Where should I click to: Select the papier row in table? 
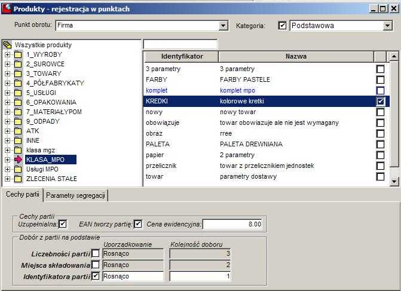click(266, 155)
